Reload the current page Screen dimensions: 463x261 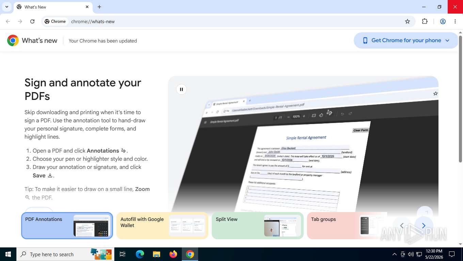[32, 21]
